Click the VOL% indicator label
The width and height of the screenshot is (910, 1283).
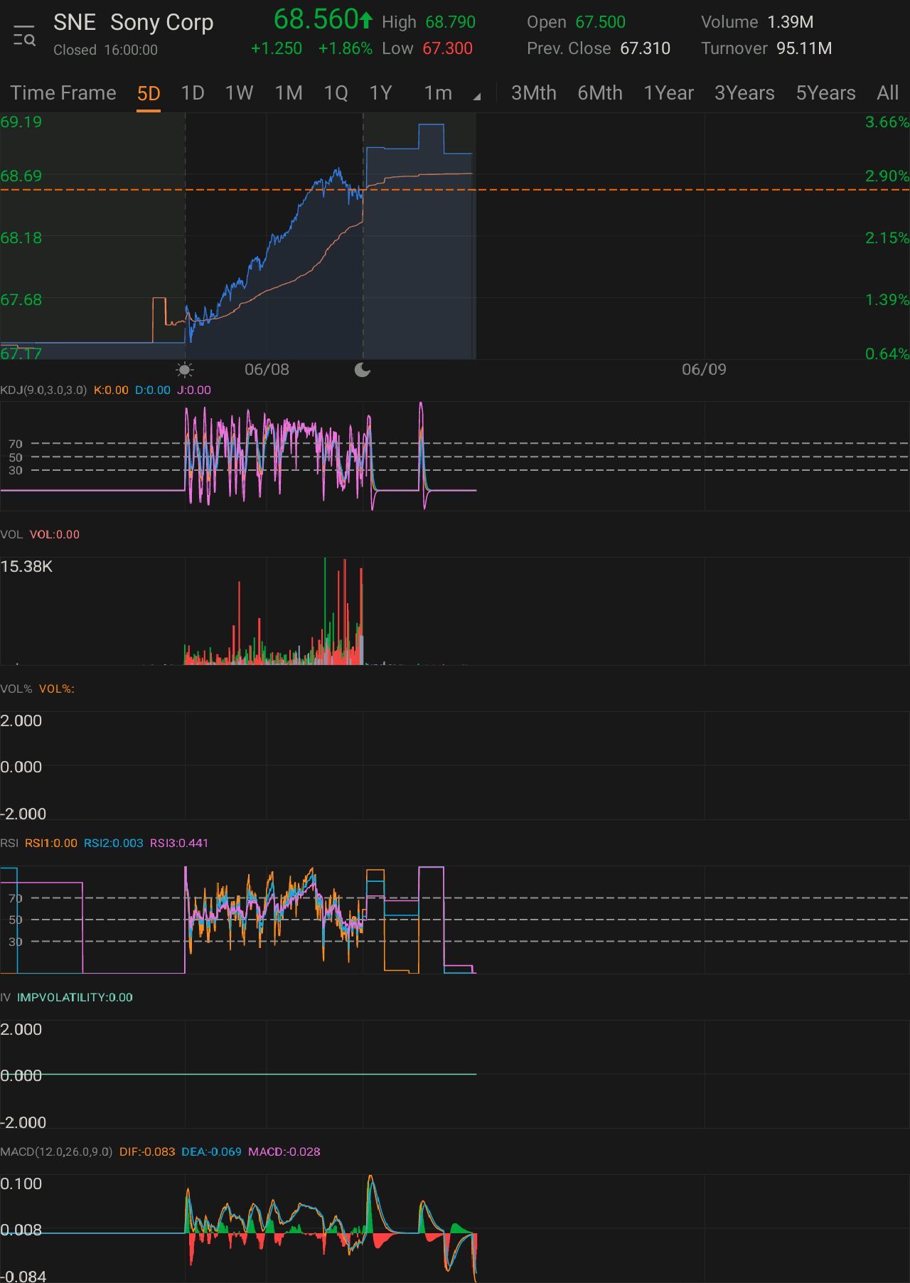[16, 688]
